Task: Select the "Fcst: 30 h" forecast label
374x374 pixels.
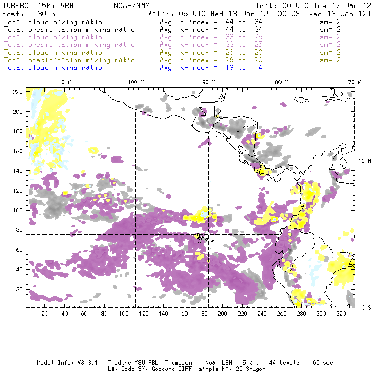Action: pos(29,14)
